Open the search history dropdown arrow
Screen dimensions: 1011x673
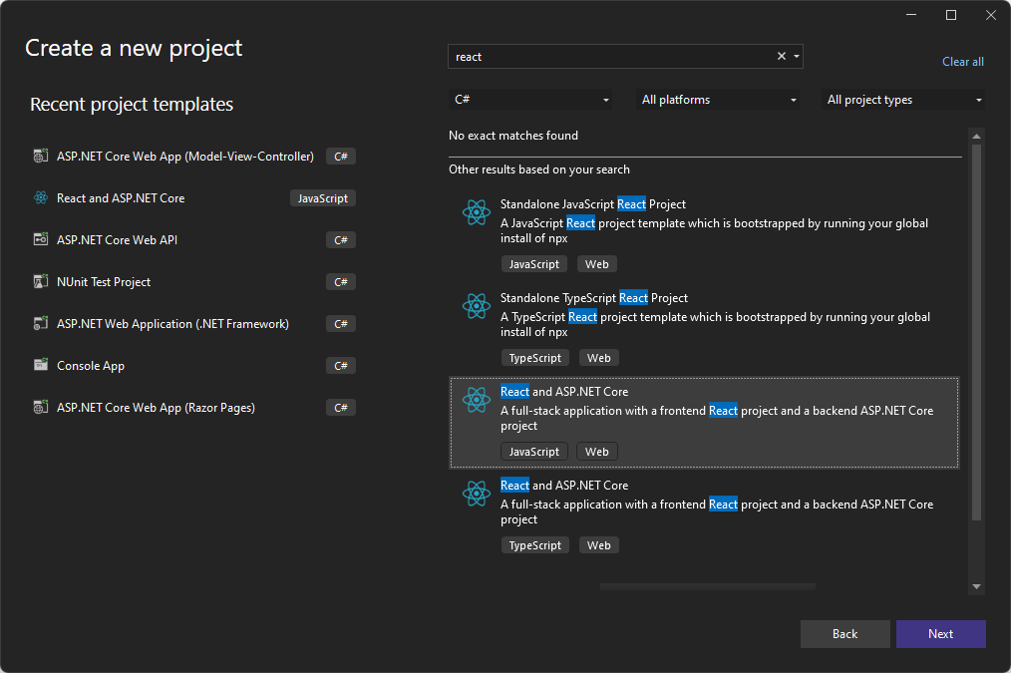[797, 57]
